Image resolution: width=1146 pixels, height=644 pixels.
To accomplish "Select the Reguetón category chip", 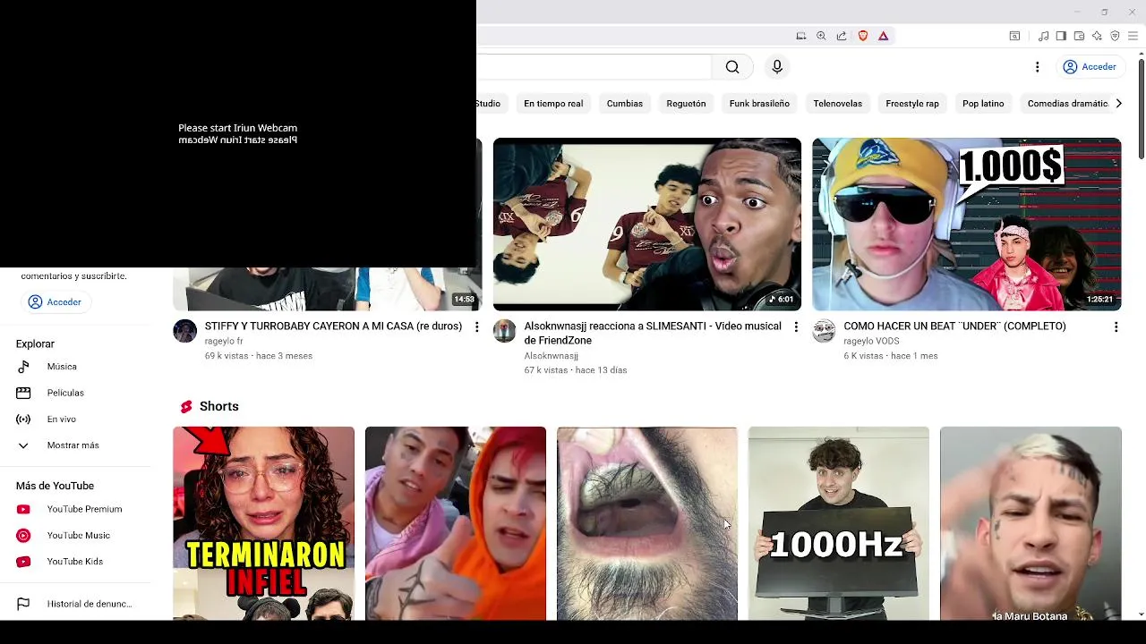I will pyautogui.click(x=686, y=104).
